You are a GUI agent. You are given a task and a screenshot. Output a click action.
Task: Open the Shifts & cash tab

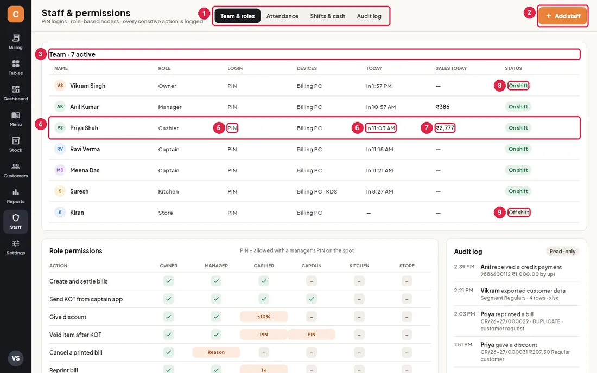click(327, 16)
